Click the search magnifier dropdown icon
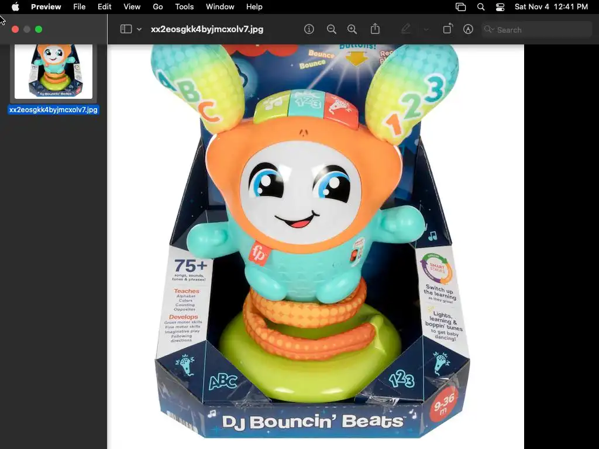 tap(488, 29)
